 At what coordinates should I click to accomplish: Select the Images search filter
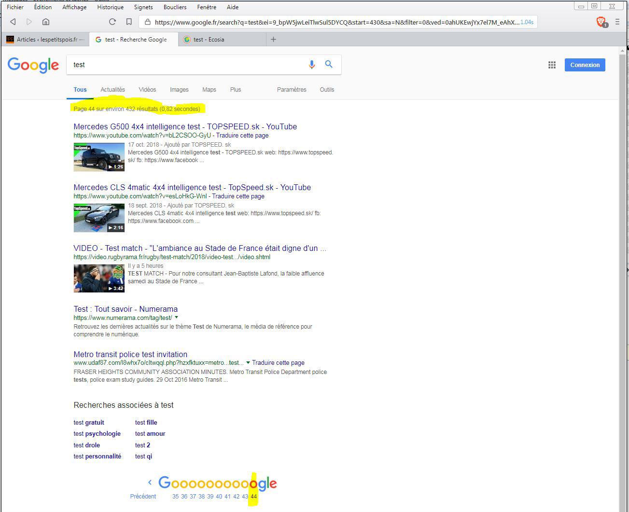(179, 90)
